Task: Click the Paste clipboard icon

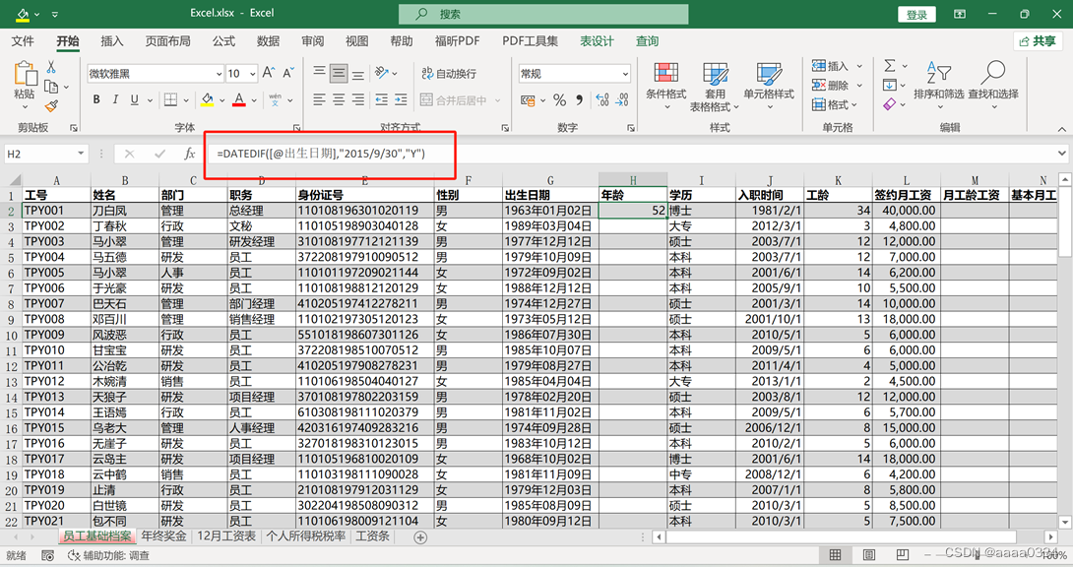Action: tap(25, 74)
